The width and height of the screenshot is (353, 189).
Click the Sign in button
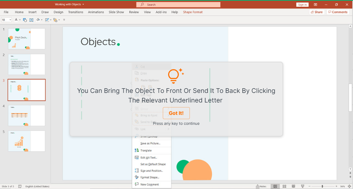tap(302, 5)
